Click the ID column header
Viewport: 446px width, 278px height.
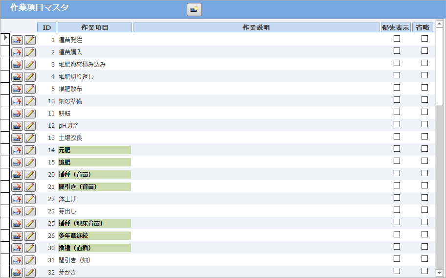[46, 27]
